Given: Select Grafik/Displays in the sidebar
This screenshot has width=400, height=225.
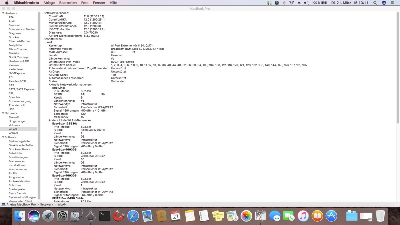Looking at the screenshot, I should pyautogui.click(x=19, y=57).
